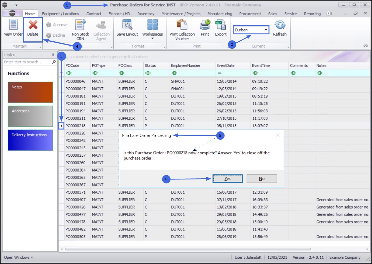Select the PO0000046 row
This screenshot has height=264, width=372.
pos(214,81)
